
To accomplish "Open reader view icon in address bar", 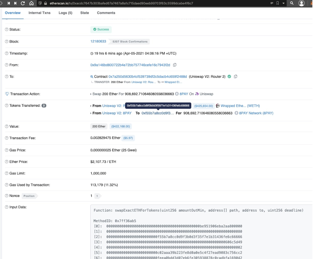I will [272, 3].
